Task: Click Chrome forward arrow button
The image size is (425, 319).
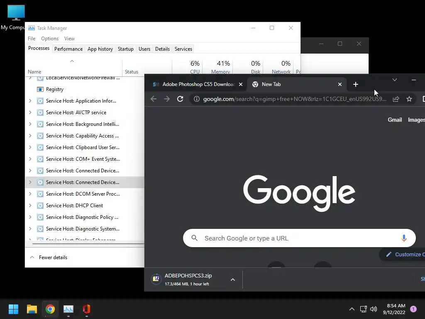Action: pyautogui.click(x=167, y=99)
